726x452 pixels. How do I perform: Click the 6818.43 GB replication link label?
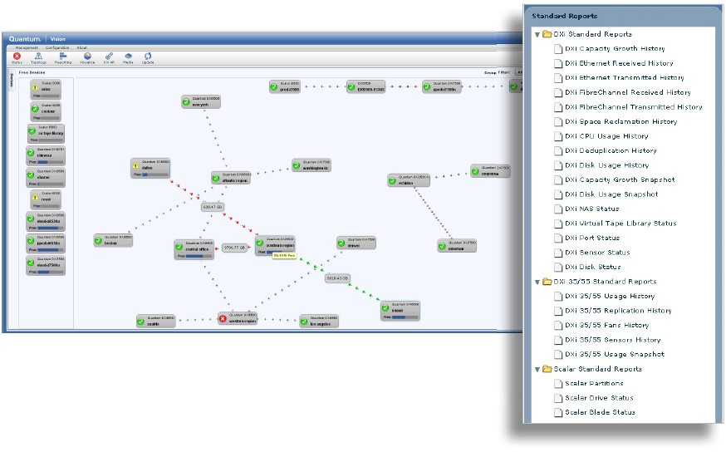337,278
